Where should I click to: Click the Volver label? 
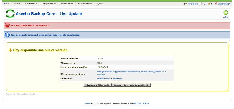(x=226, y=17)
